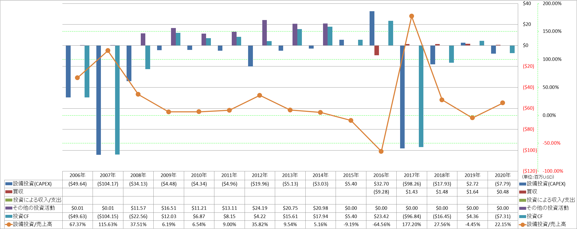Select the 買収 cell $1.64

click(472, 192)
